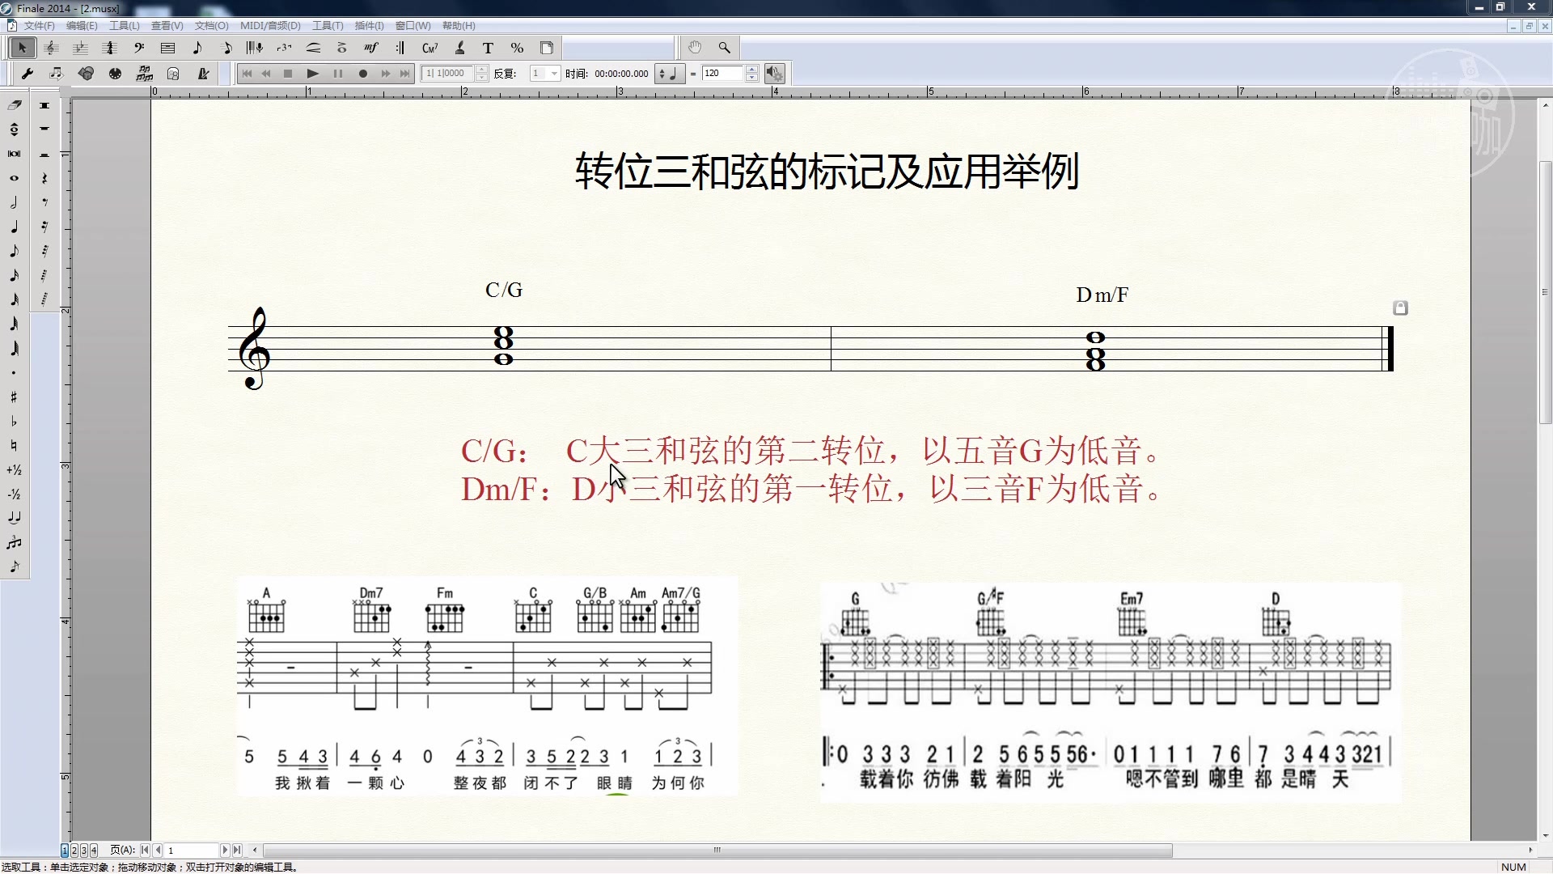Image resolution: width=1553 pixels, height=874 pixels.
Task: Open the repeat count (反复) dropdown
Action: 554,74
